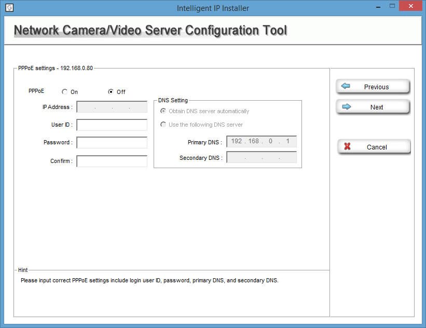Click the right arrow icon on Next
Image resolution: width=426 pixels, height=328 pixels.
tap(347, 107)
